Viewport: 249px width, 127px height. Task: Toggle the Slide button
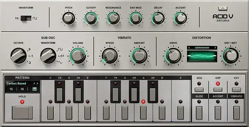tap(199, 113)
